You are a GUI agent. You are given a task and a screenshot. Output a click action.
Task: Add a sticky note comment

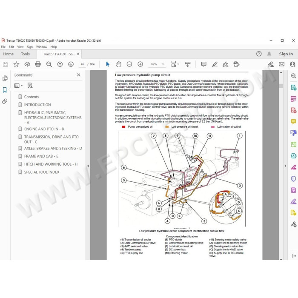pyautogui.click(x=204, y=64)
